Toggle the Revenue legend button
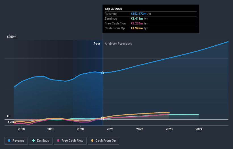The height and width of the screenshot is (149, 233). [x=16, y=141]
